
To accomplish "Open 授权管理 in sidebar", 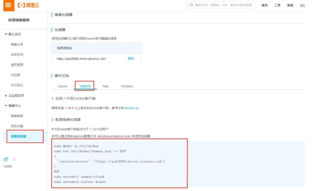I will tap(17, 65).
